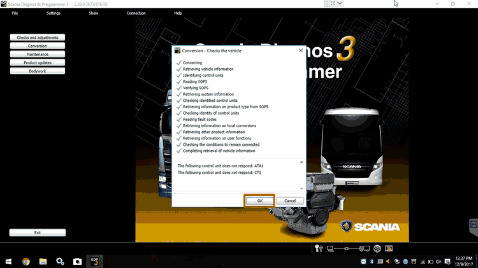Click the USB key status icon

tap(319, 248)
